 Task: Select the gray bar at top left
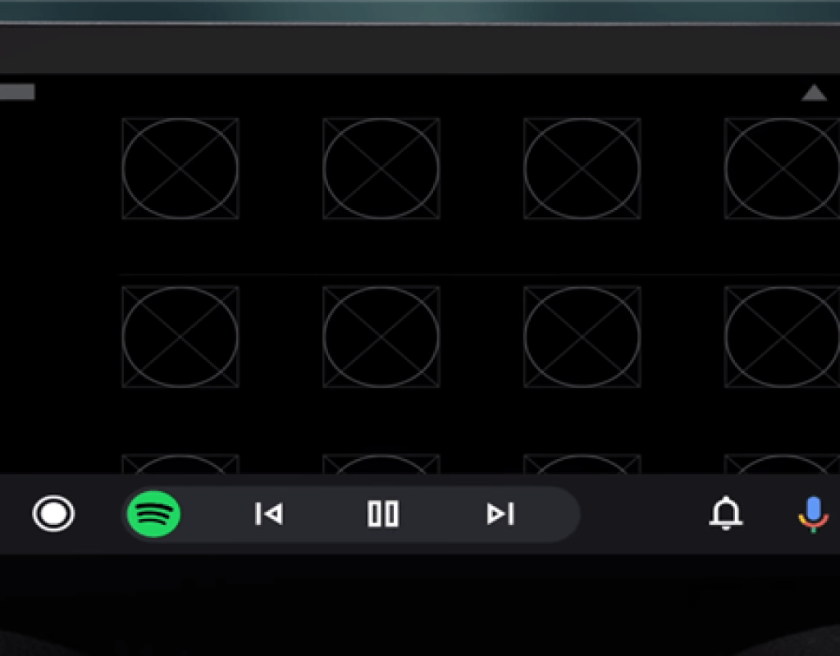17,92
